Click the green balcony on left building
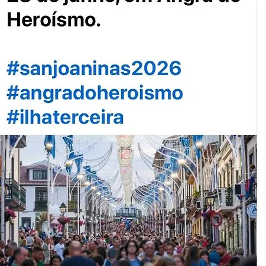266x266 pixels. click(15, 193)
